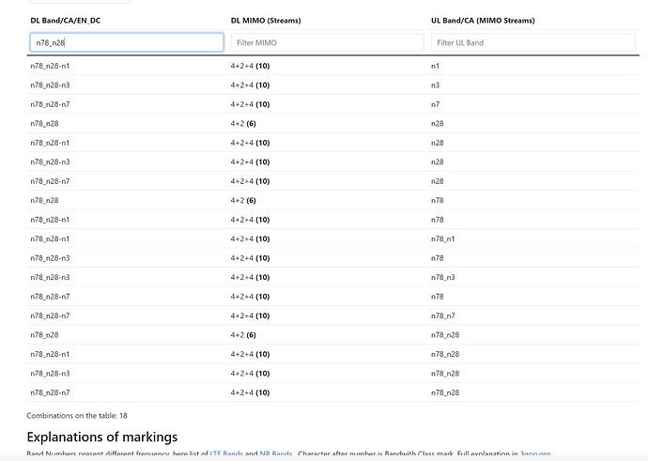This screenshot has width=648, height=461.
Task: Select UL cell reading n1
Action: tap(435, 66)
